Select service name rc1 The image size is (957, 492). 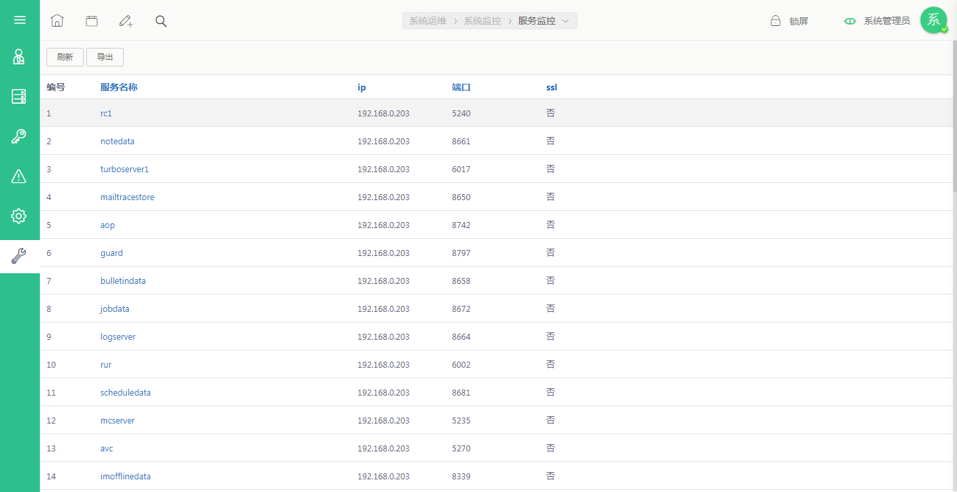[106, 114]
